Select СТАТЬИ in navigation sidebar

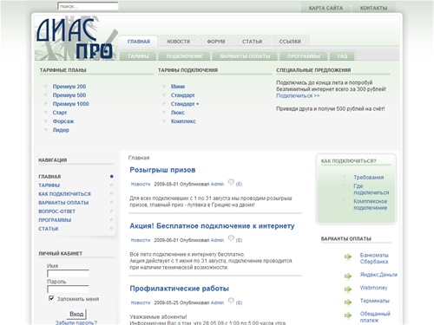(49, 229)
